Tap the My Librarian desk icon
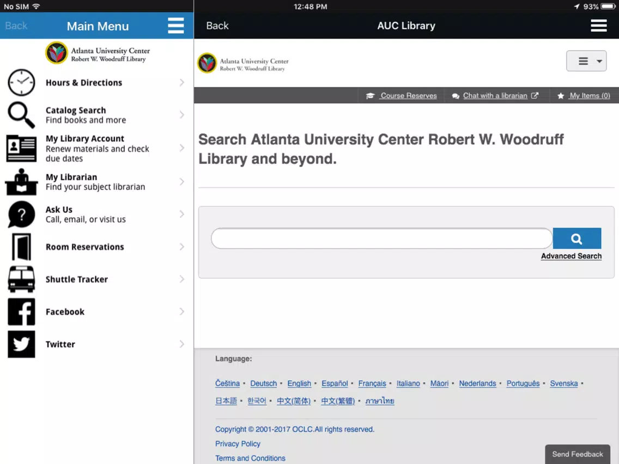The image size is (619, 464). pos(21,182)
